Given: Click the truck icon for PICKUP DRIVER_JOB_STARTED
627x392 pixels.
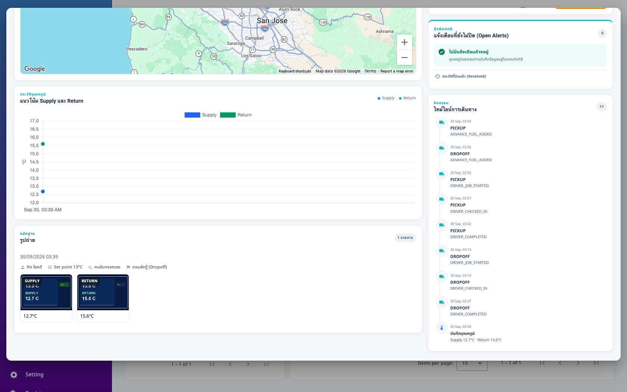Looking at the screenshot, I should point(442,174).
